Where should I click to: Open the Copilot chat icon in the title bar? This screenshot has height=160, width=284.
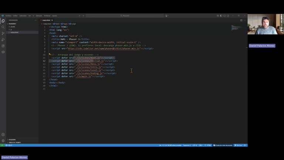(x=166, y=16)
